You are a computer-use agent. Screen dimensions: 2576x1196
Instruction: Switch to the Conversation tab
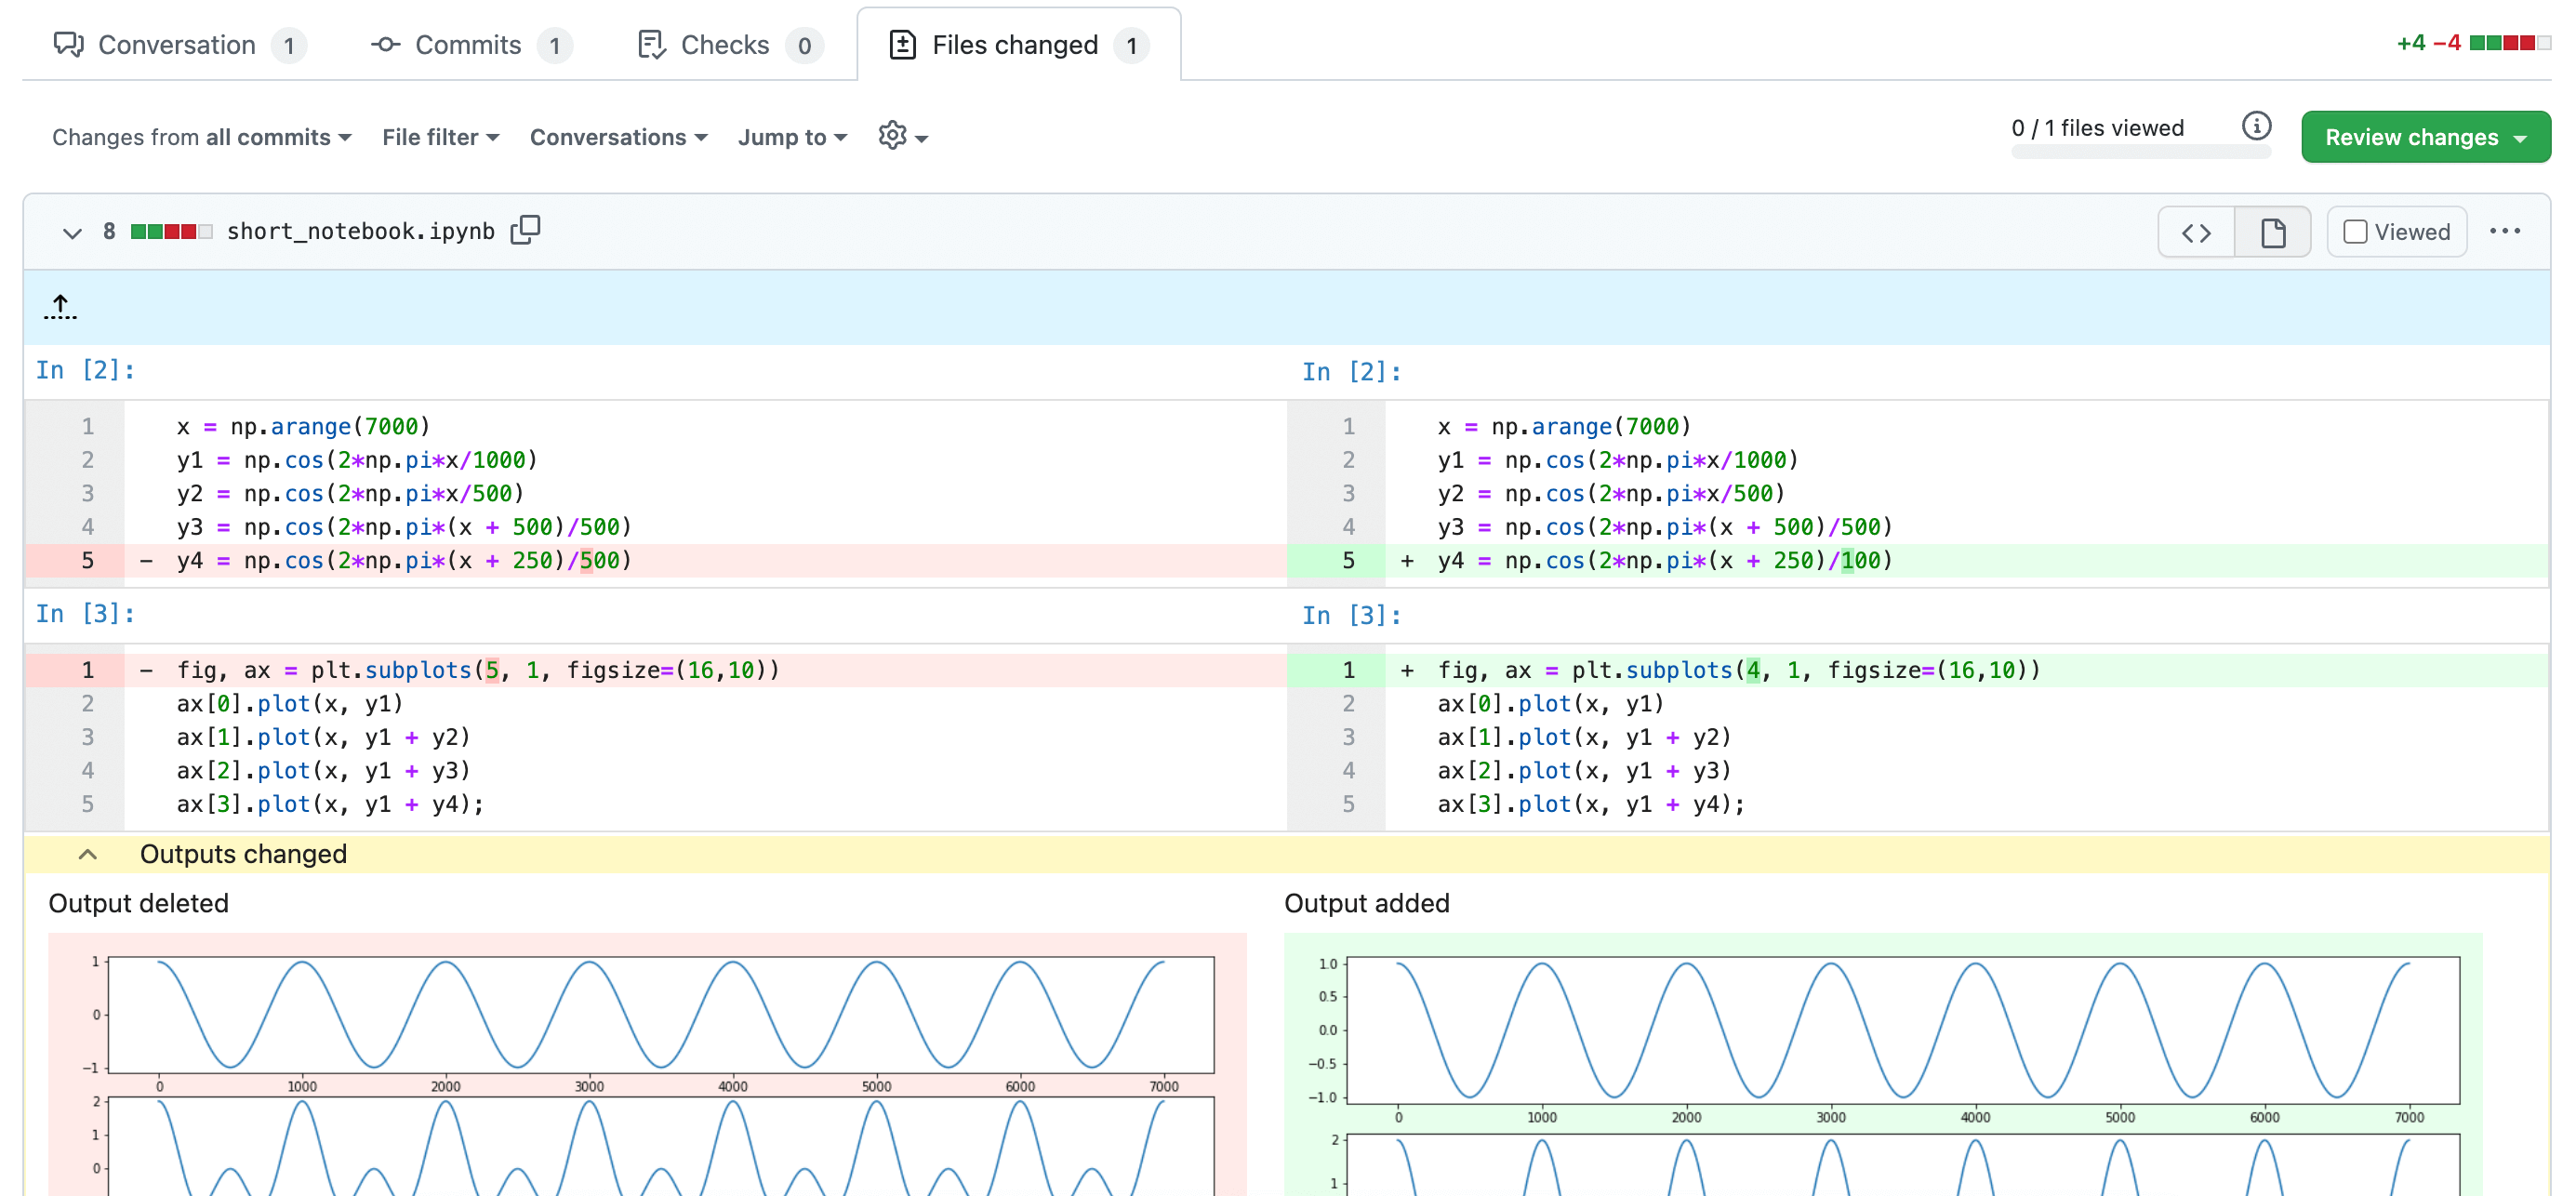pyautogui.click(x=175, y=44)
